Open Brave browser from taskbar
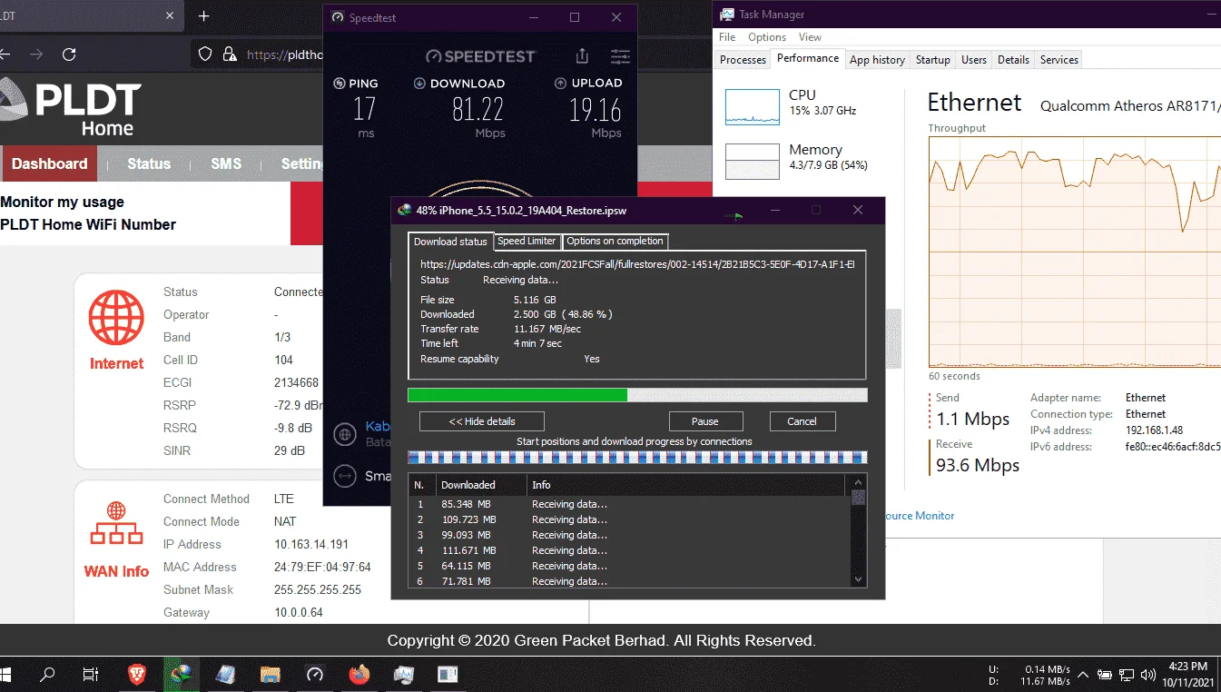Viewport: 1221px width, 692px height. coord(136,674)
